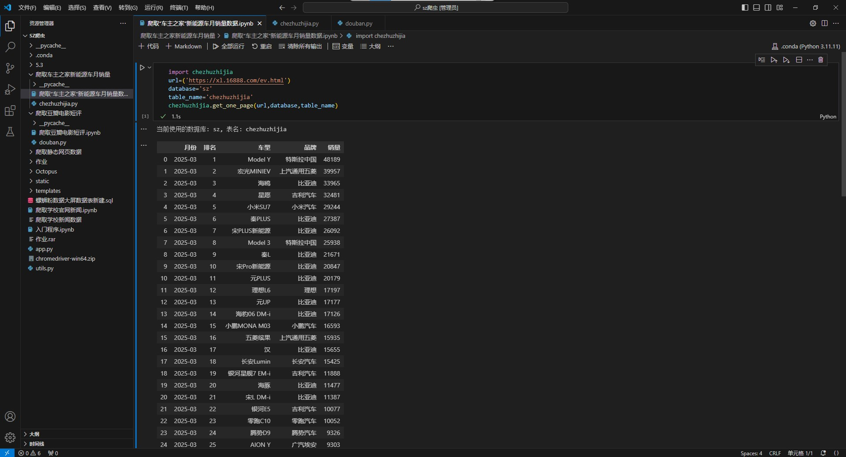Open the Accounts menu in activity bar
This screenshot has width=846, height=457.
10,416
